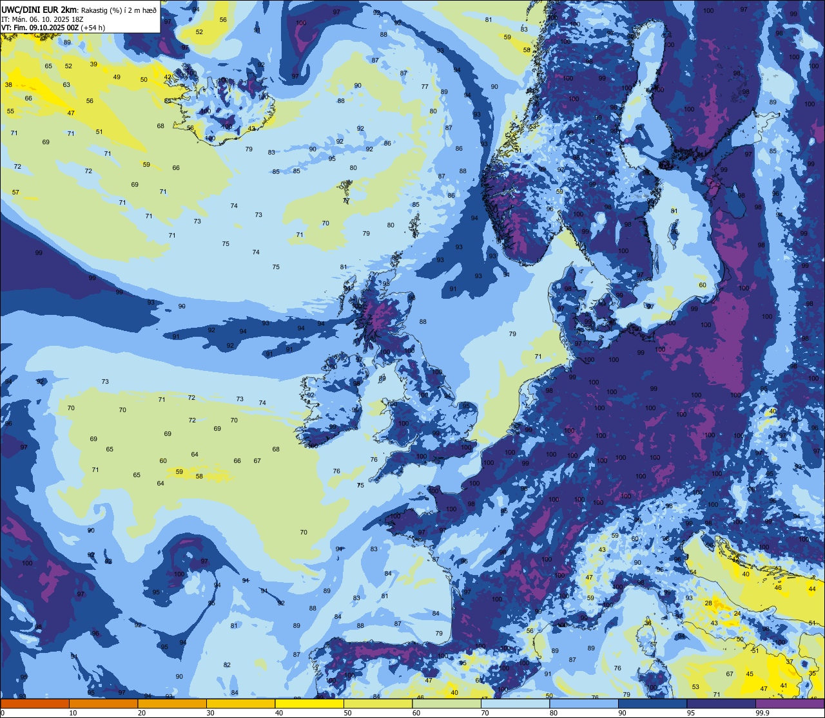Viewport: 825px width, 718px height.
Task: Click the humidity value 35 at the map's right edge
Action: (812, 673)
